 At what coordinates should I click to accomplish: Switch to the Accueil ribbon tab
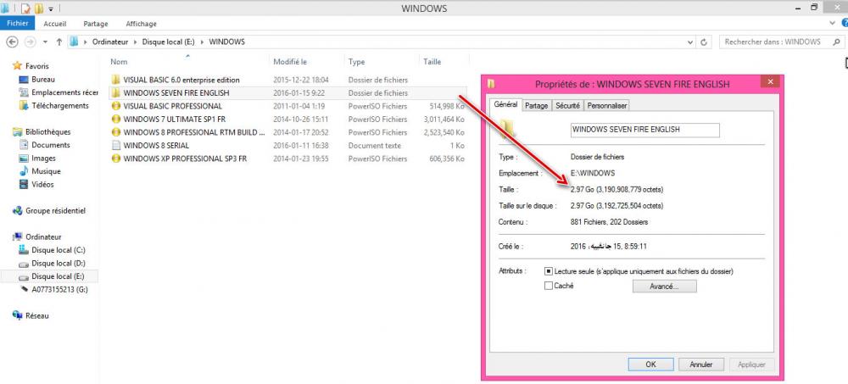(55, 24)
